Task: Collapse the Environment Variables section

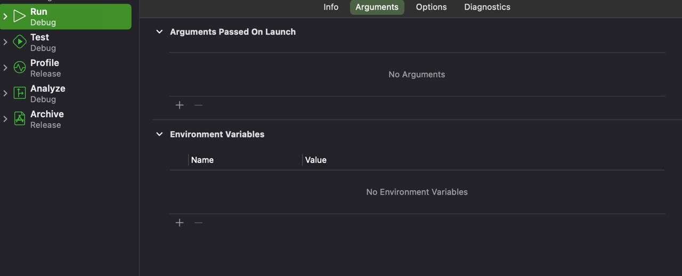Action: (x=159, y=134)
